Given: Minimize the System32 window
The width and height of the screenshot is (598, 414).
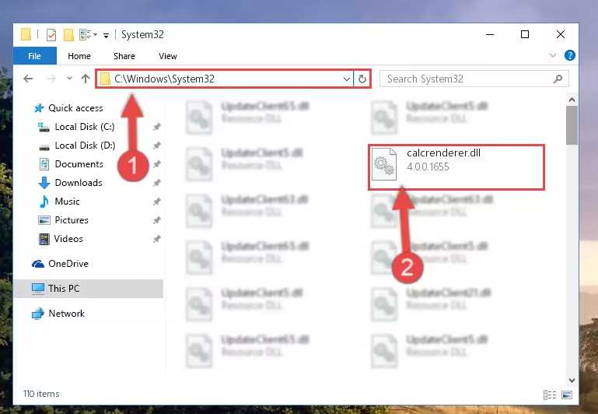Looking at the screenshot, I should click(490, 35).
